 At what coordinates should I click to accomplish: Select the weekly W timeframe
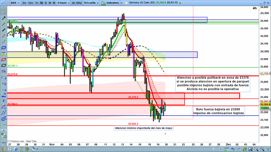(x=50, y=3)
